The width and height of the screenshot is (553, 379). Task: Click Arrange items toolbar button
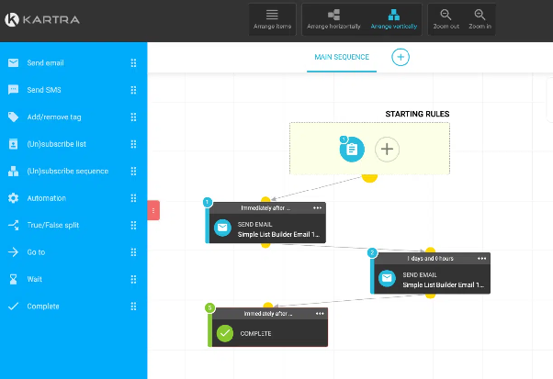(x=272, y=19)
